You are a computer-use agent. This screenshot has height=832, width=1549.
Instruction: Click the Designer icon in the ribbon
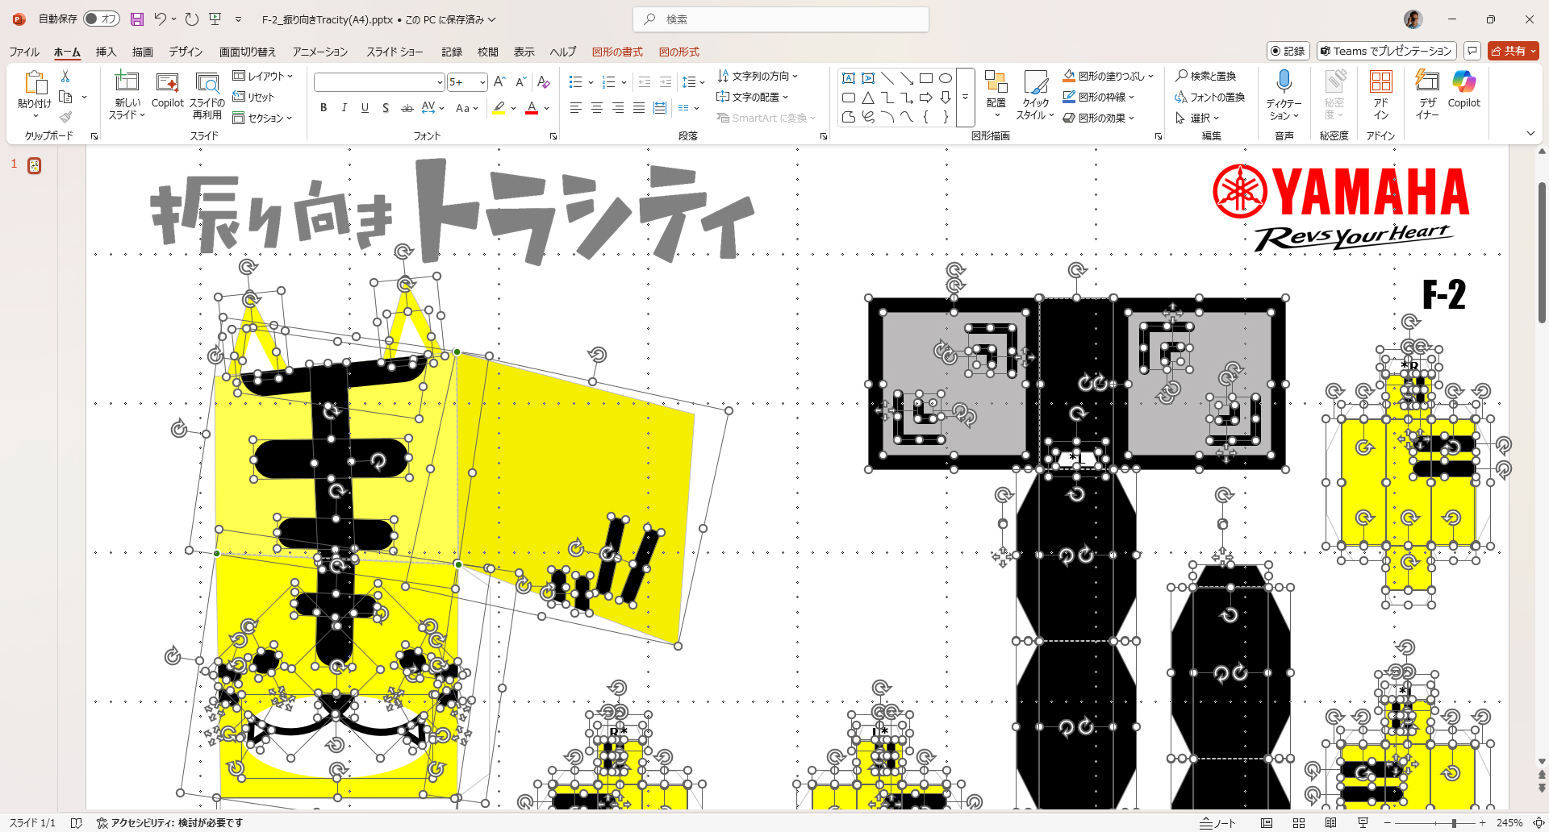(x=1427, y=82)
